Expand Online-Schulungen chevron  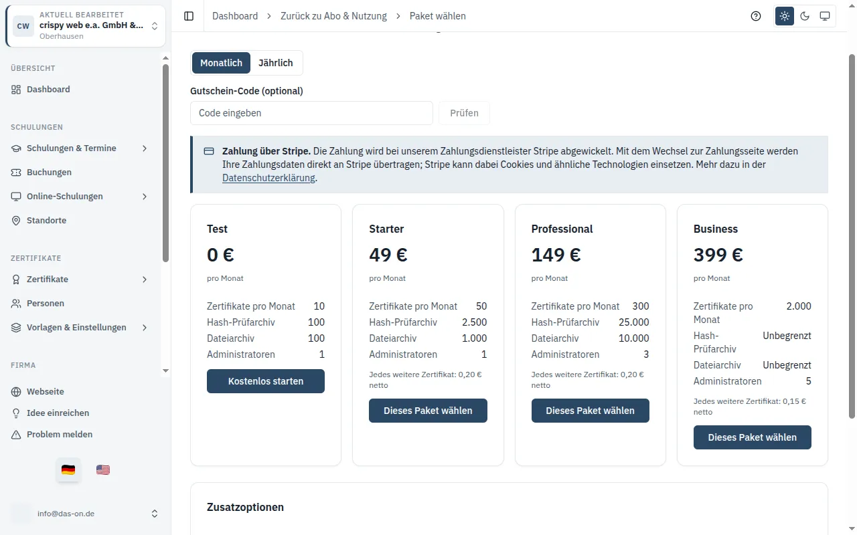(145, 197)
